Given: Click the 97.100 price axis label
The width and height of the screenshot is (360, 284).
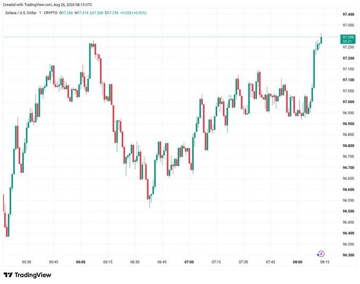Looking at the screenshot, I should [x=348, y=80].
